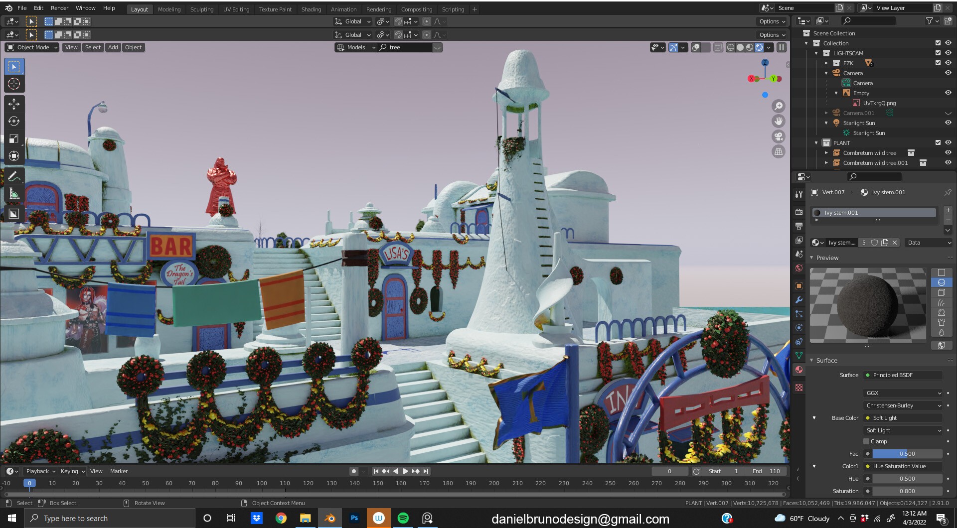
Task: Switch to the Shading workspace tab
Action: coord(311,9)
